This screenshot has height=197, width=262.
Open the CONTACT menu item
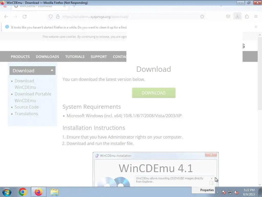(x=120, y=57)
